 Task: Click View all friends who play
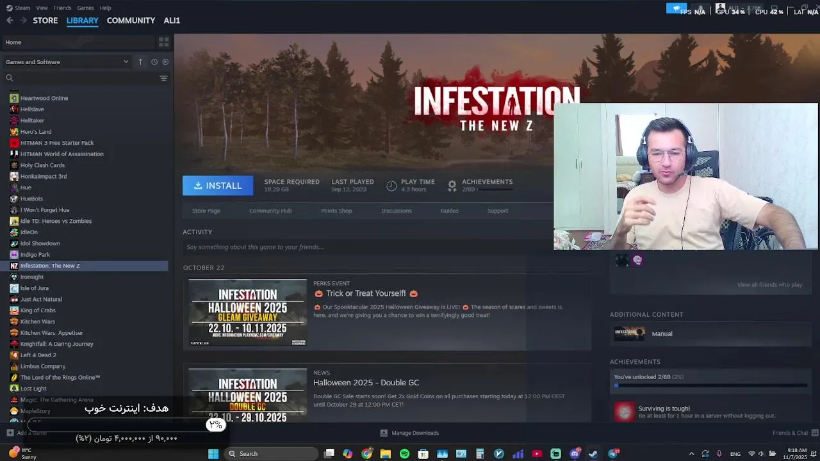pos(769,285)
